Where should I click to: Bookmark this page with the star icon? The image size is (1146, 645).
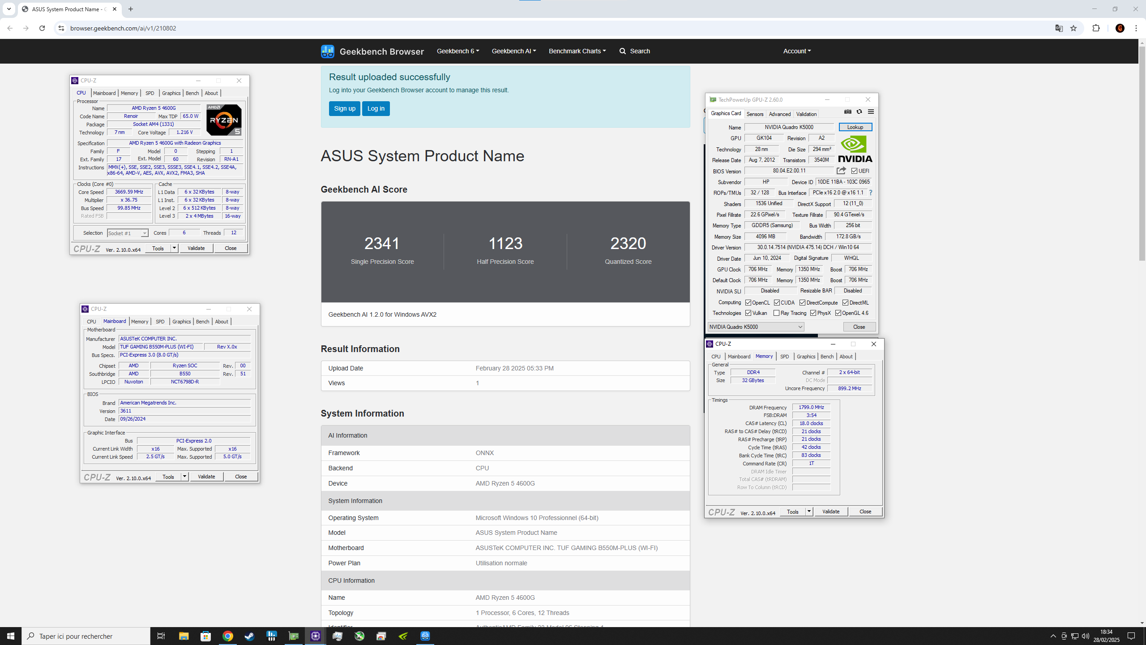1073,28
